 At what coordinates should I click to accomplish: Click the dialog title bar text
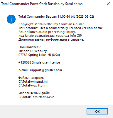pyautogui.click(x=42, y=4)
